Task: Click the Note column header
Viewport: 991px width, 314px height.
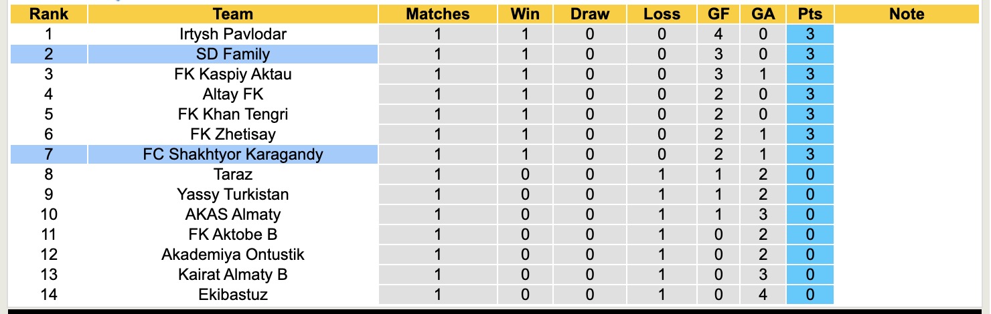Action: (907, 14)
